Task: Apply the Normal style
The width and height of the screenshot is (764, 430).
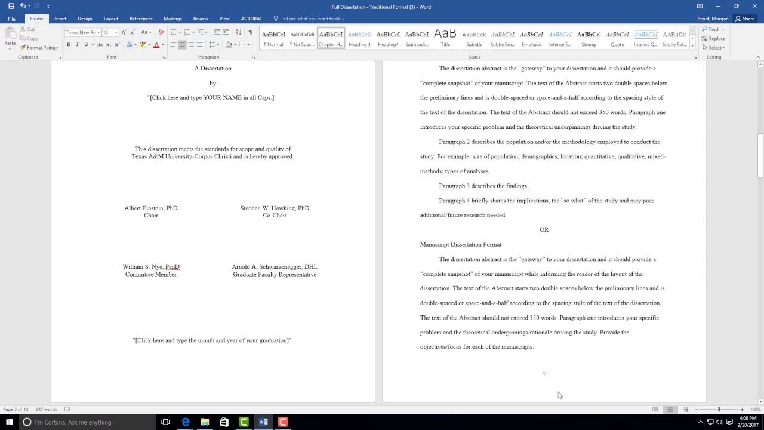Action: 273,39
